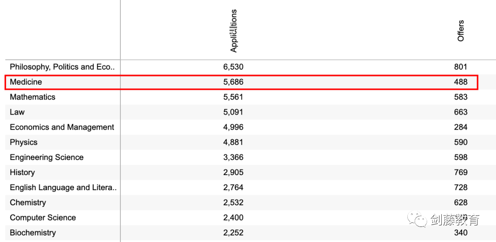
Task: Select the Biochemistry row label
Action: point(33,233)
